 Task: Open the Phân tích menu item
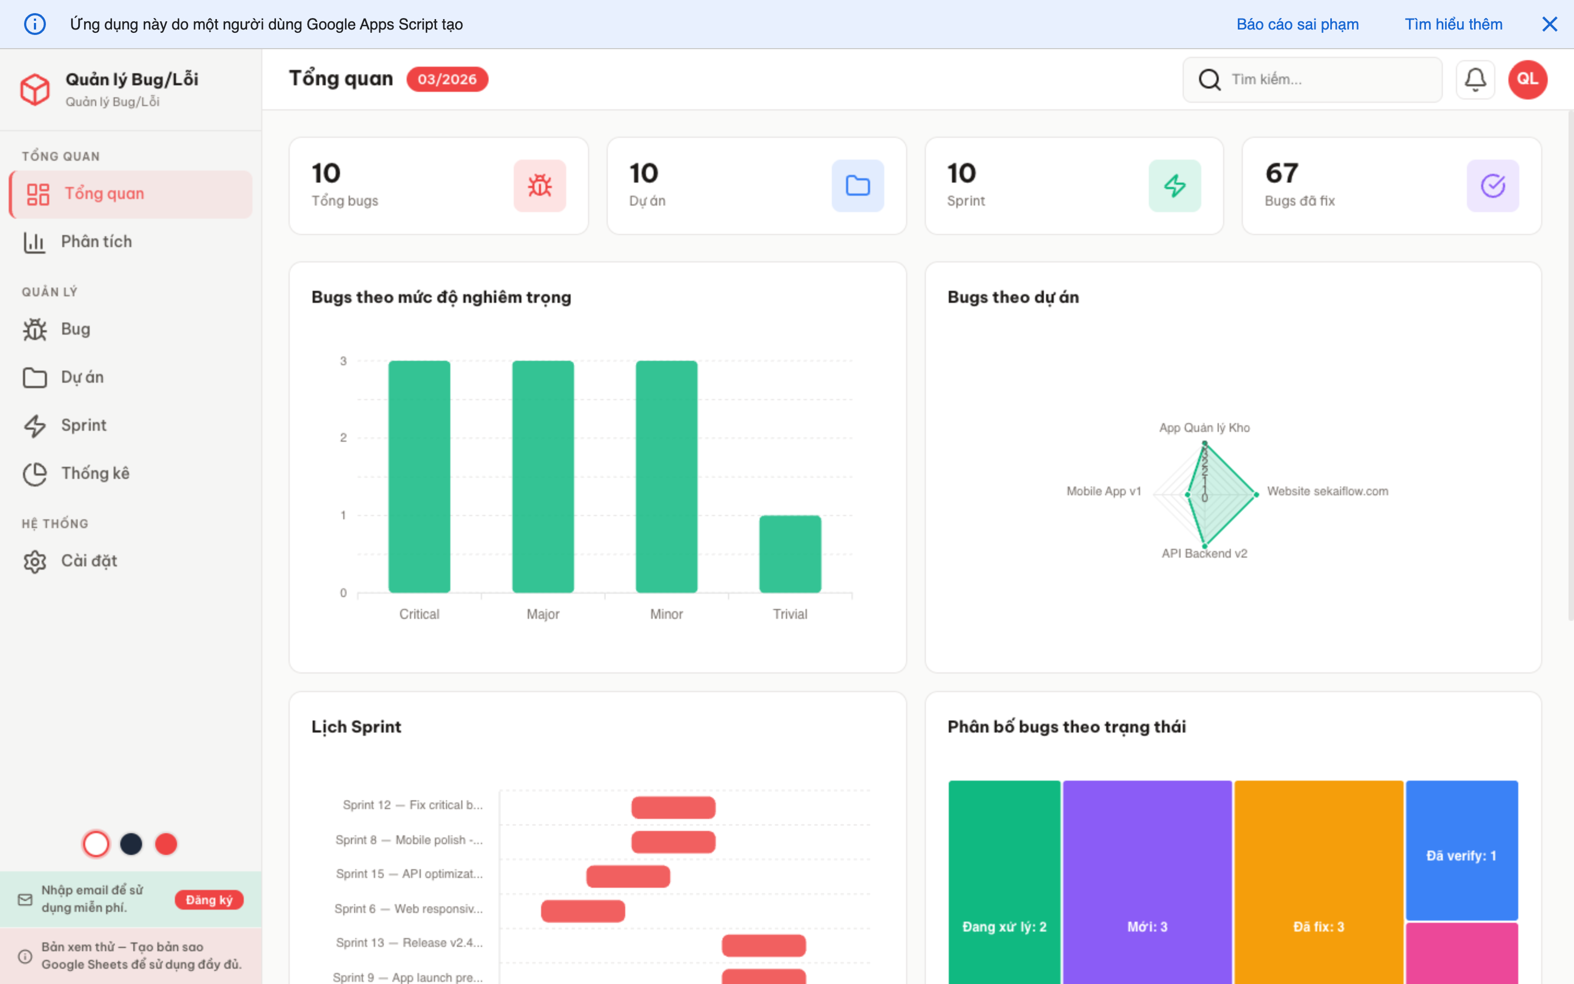tap(96, 242)
